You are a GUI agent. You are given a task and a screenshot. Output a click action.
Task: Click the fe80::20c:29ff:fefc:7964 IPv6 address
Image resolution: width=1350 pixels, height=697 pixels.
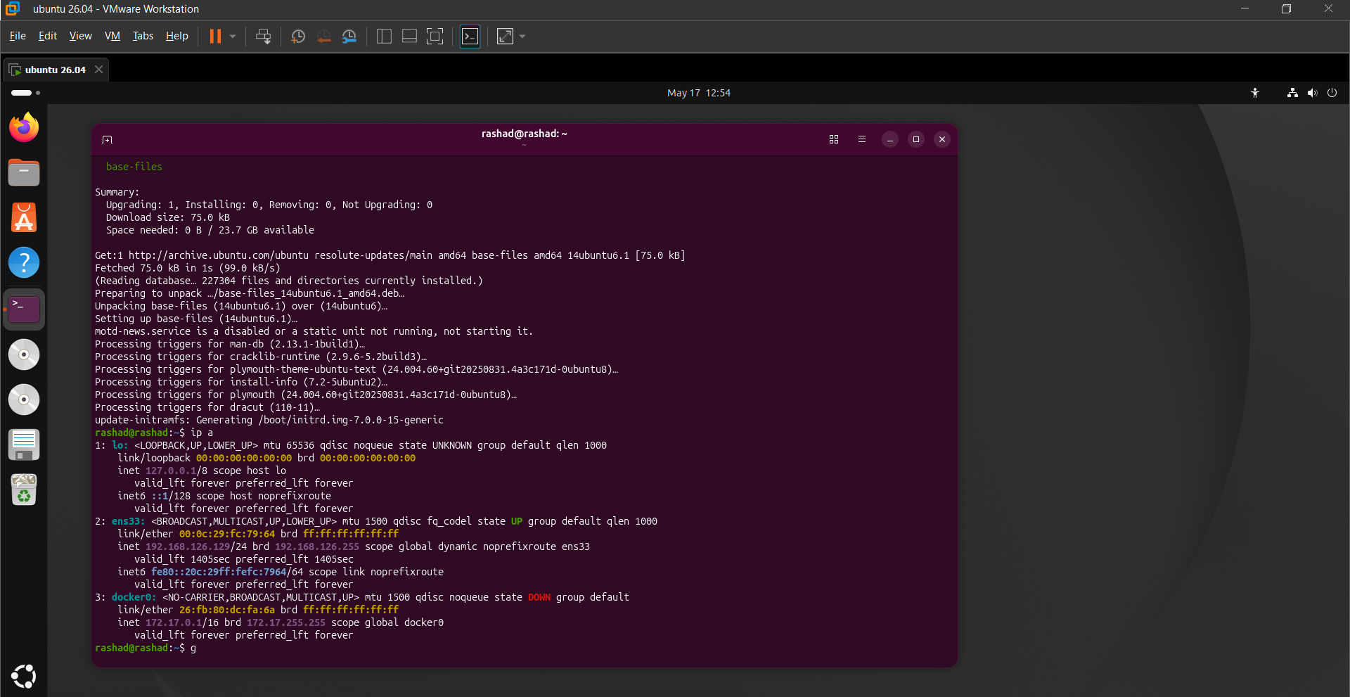click(x=219, y=572)
